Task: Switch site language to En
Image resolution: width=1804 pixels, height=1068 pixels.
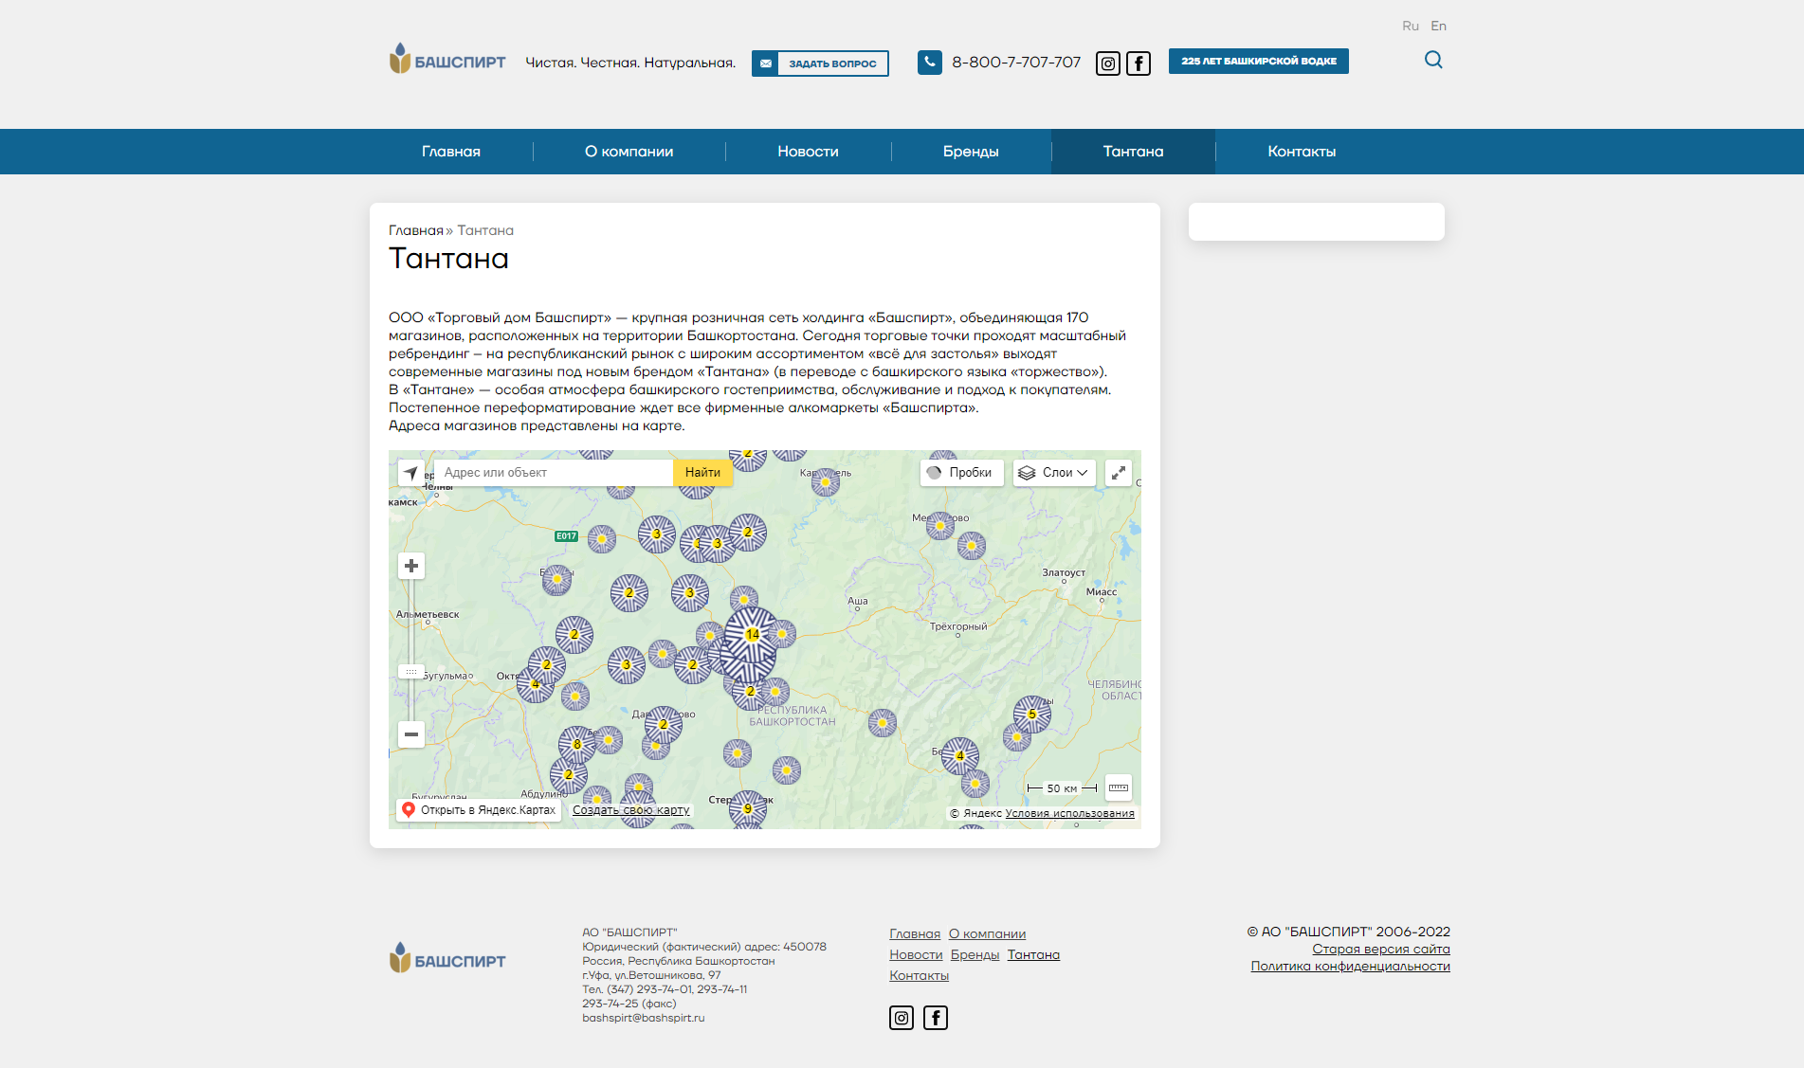Action: (x=1438, y=26)
